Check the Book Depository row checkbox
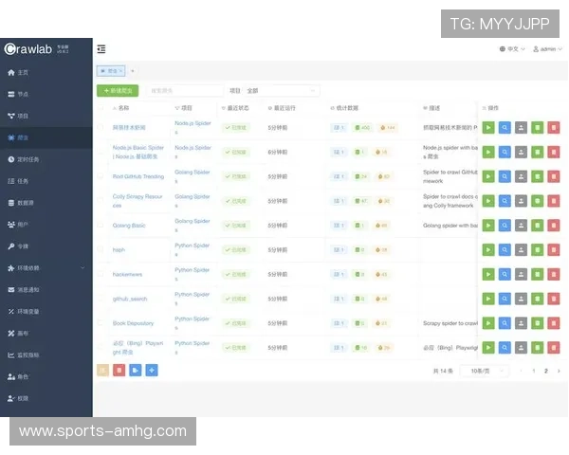Image resolution: width=569 pixels, height=455 pixels. coord(101,323)
